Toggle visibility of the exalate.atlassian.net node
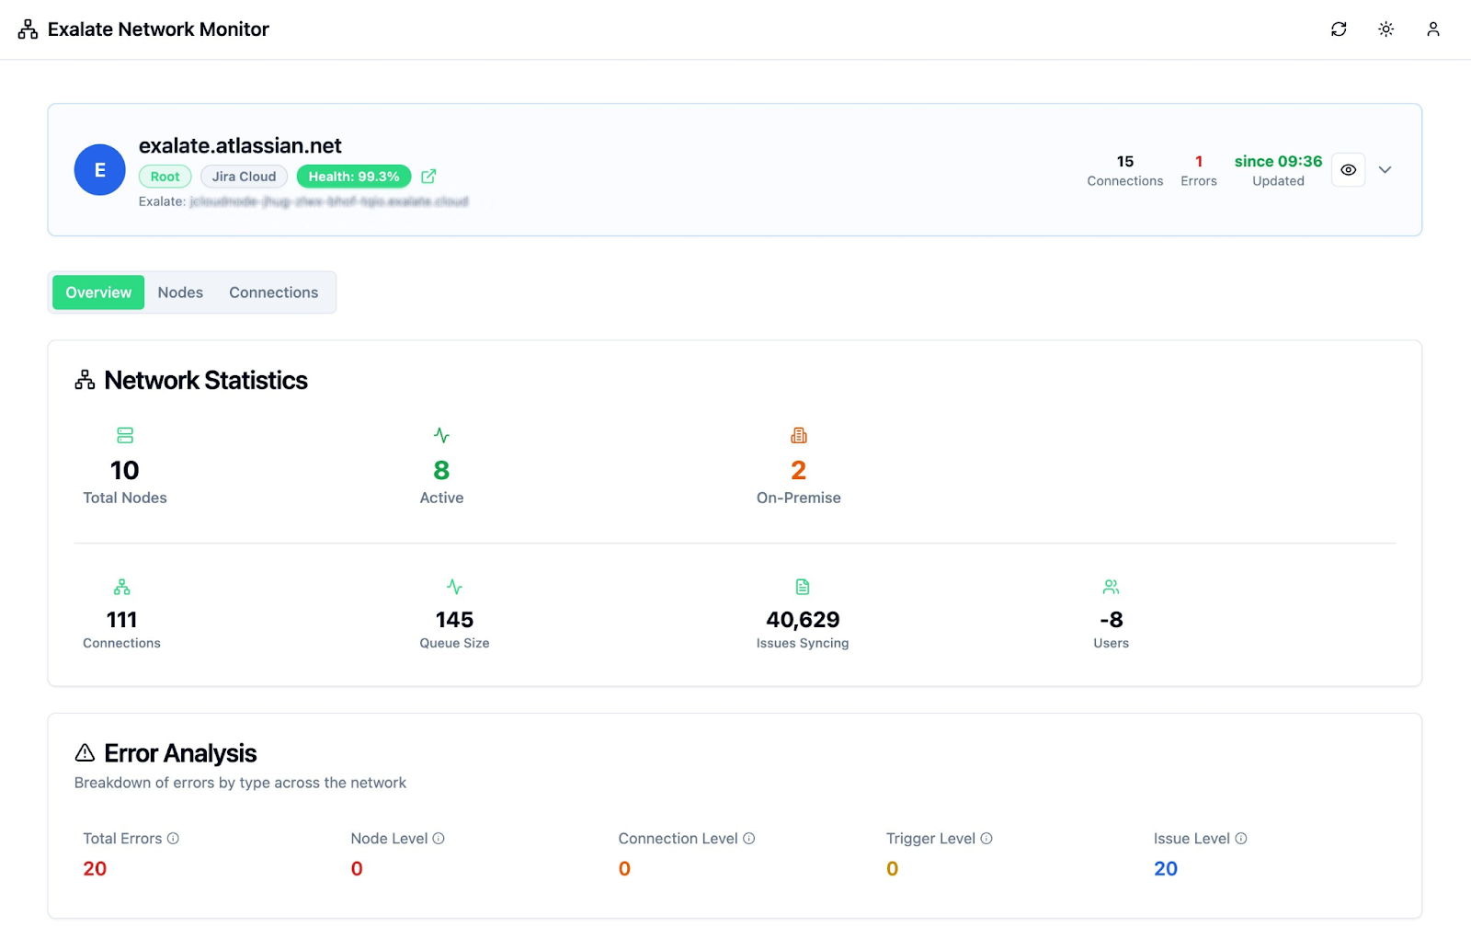Image resolution: width=1471 pixels, height=939 pixels. pos(1348,169)
